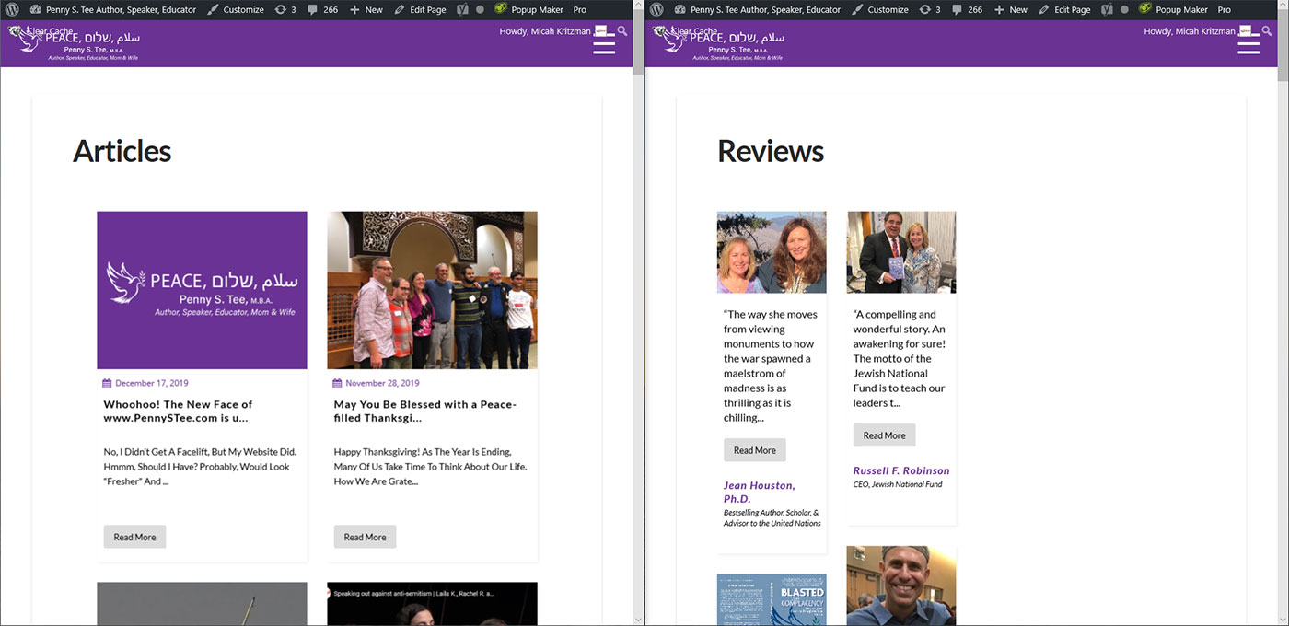This screenshot has height=626, width=1289.
Task: Open WordPress logo menu in Articles window
Action: tap(12, 9)
